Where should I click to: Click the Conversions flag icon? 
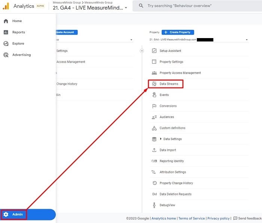point(154,106)
